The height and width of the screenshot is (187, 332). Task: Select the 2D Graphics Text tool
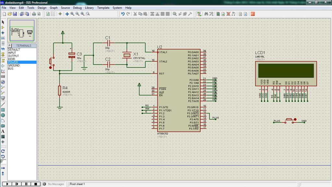3,131
